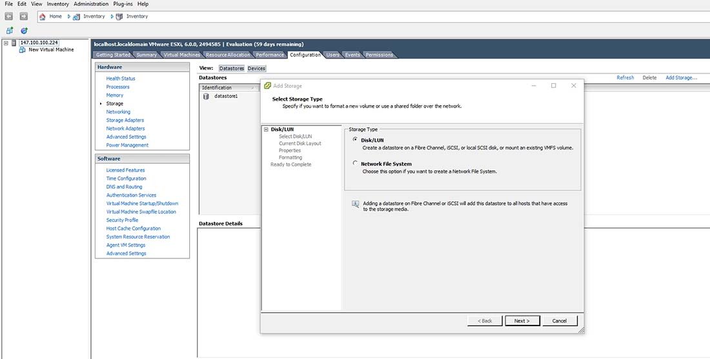The width and height of the screenshot is (710, 359).
Task: Open dropdown arrow after first Inventory breadcrumb
Action: tap(112, 16)
